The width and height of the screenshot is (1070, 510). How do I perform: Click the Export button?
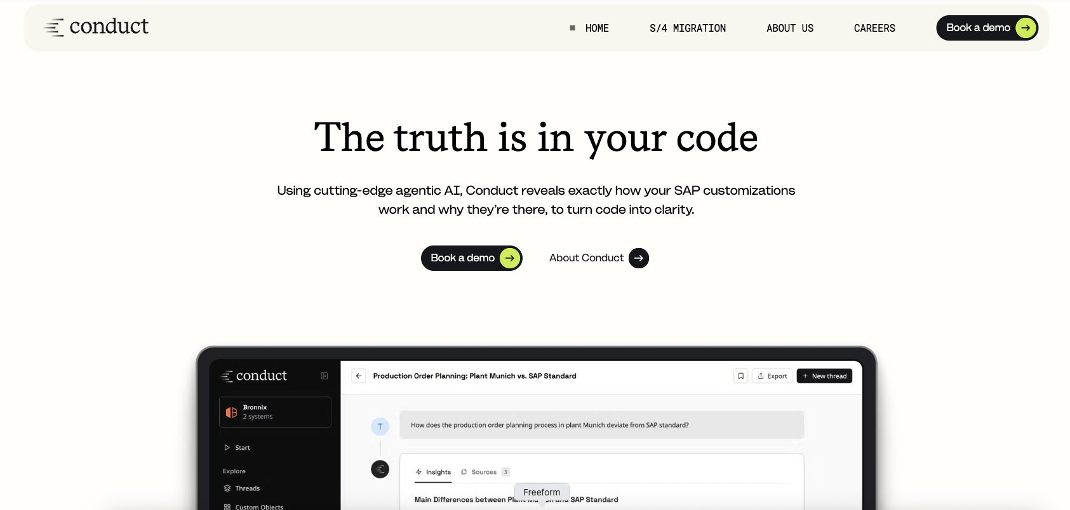[772, 376]
